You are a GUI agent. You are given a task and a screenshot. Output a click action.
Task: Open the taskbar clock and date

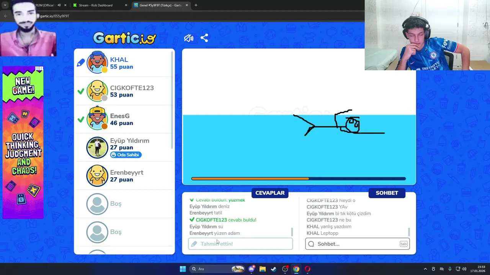point(478,269)
